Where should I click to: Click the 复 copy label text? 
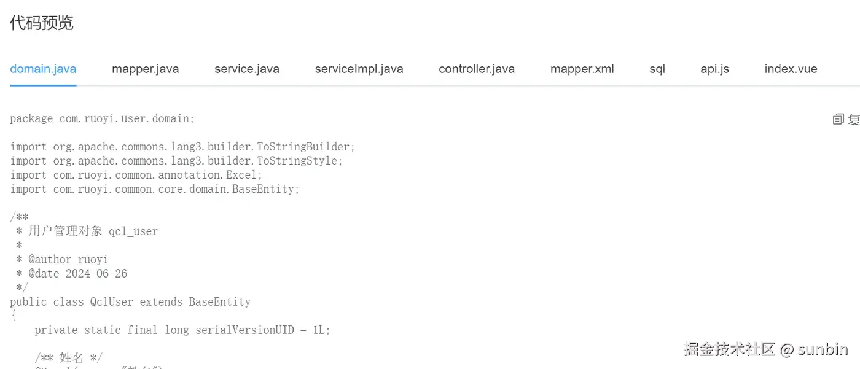click(x=854, y=119)
